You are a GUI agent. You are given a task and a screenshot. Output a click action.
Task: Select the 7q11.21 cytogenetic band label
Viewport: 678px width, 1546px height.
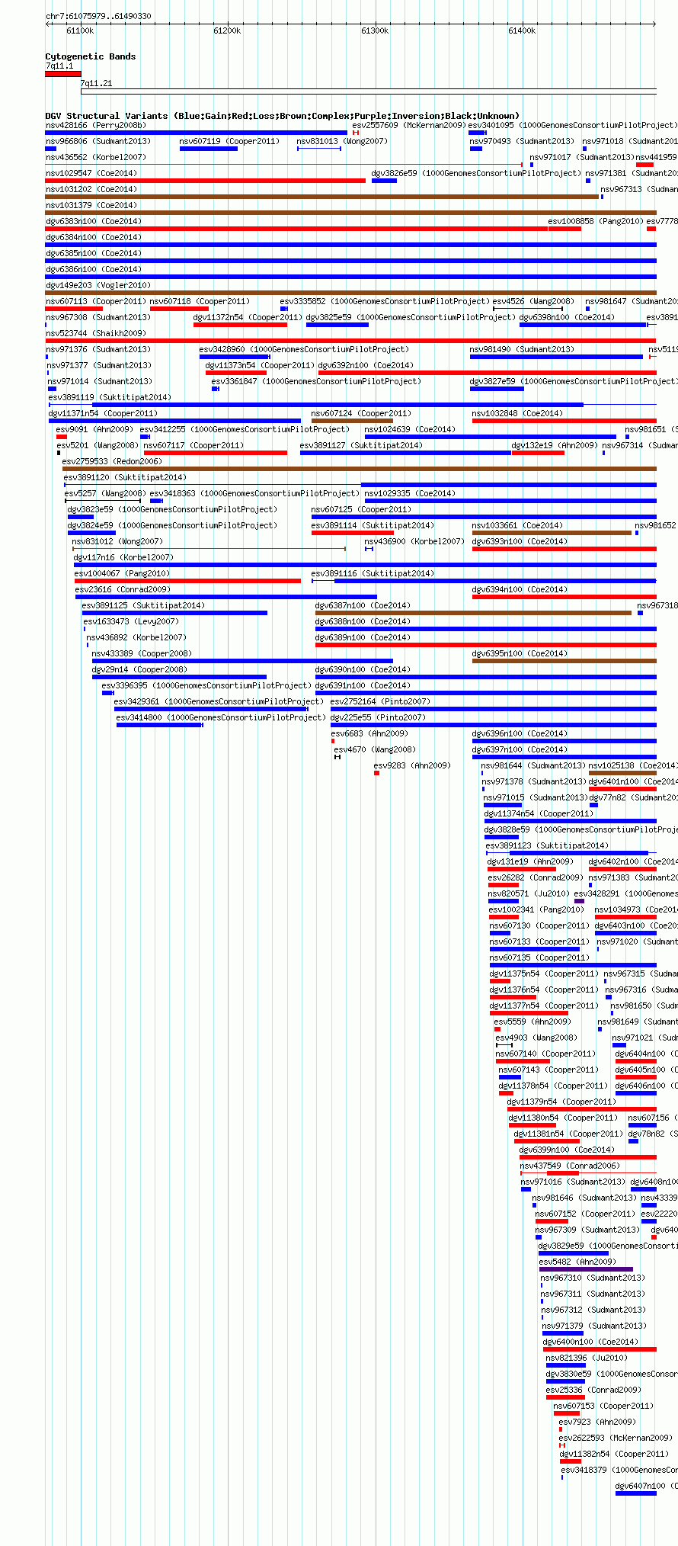(x=97, y=83)
